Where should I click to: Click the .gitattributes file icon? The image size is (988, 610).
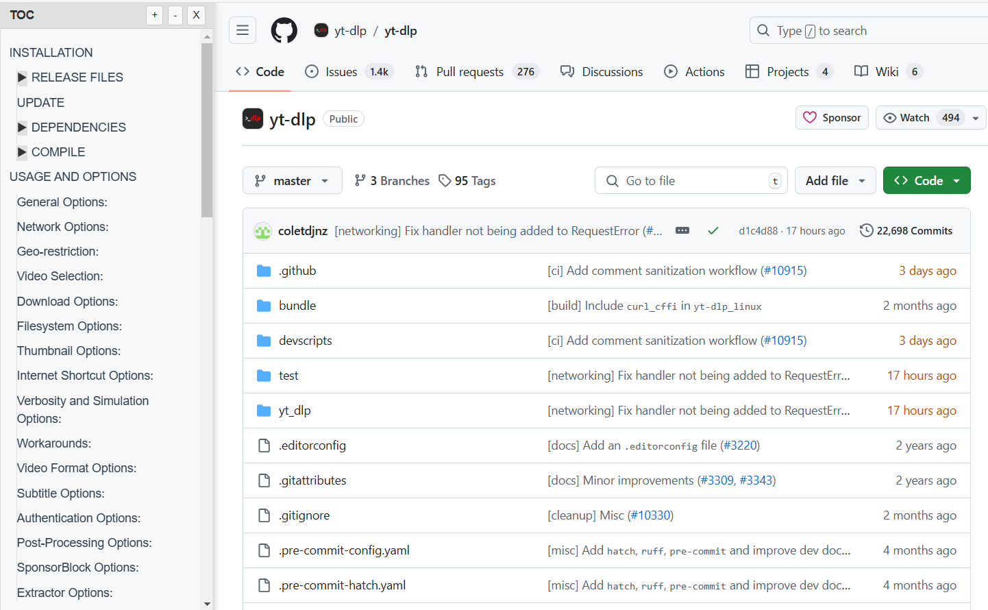[x=264, y=480]
